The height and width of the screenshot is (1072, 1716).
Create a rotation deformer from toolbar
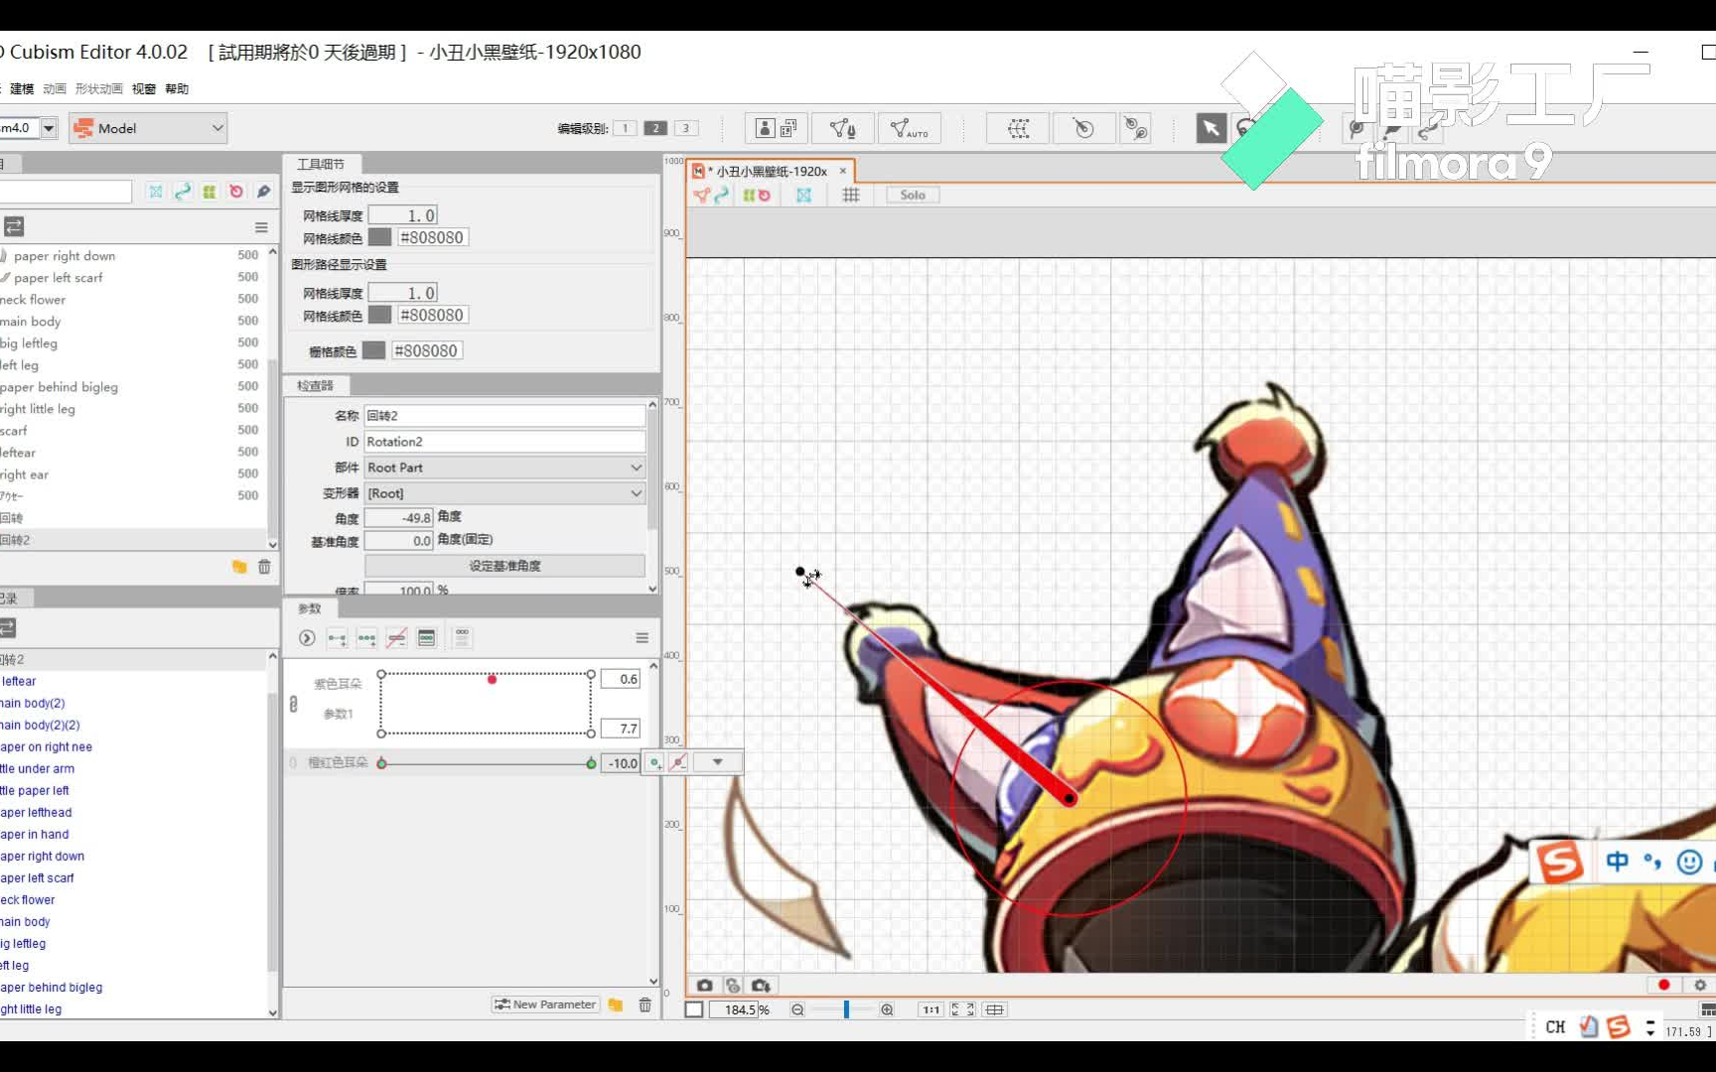click(1083, 128)
